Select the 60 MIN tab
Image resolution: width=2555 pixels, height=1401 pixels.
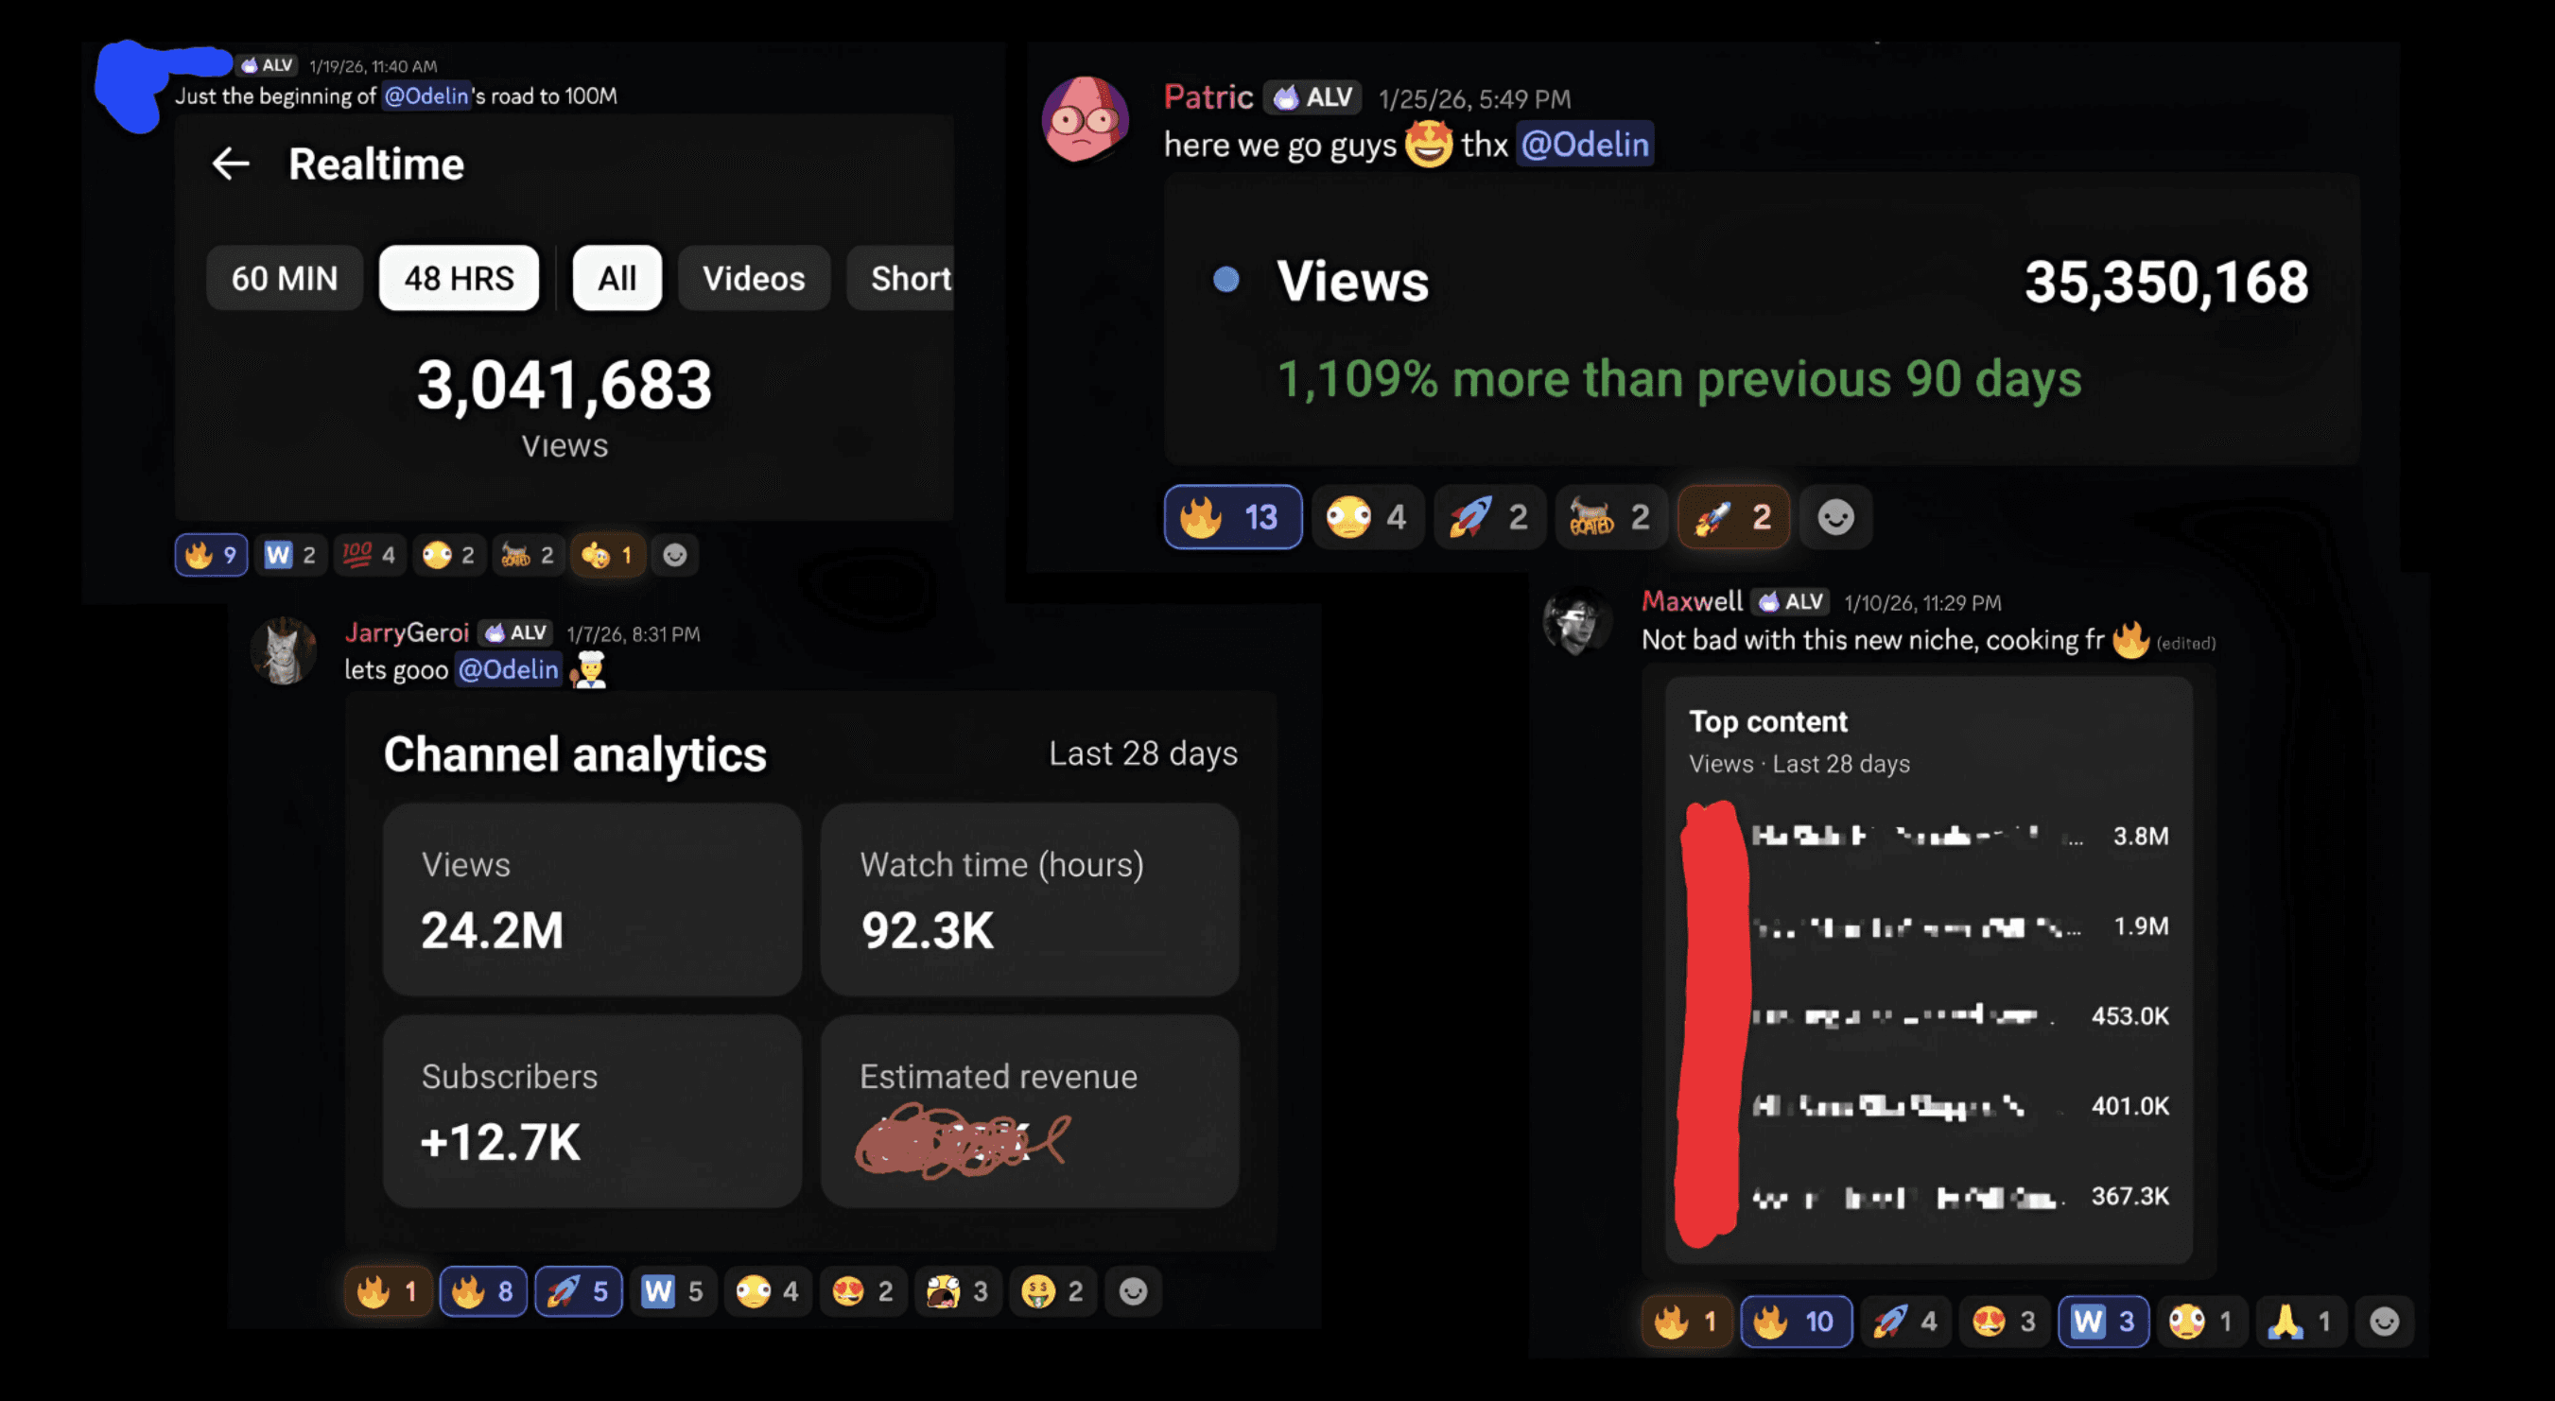pos(285,279)
